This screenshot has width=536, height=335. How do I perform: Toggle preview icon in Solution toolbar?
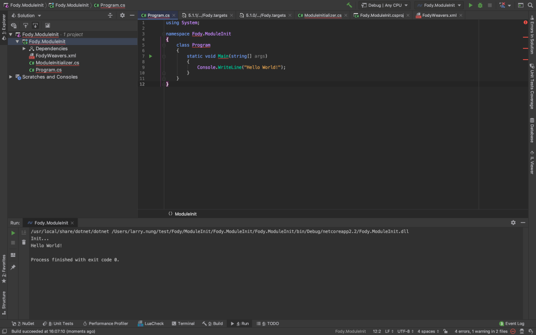[x=48, y=25]
